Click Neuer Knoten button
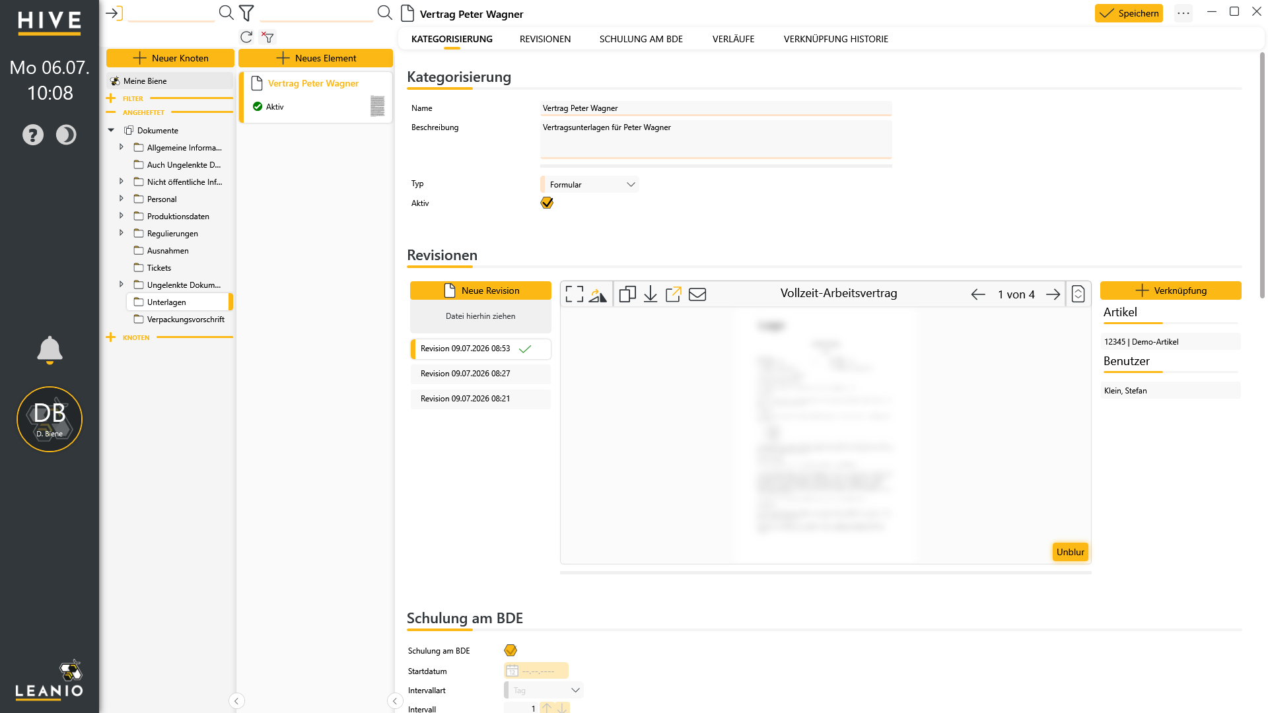The image size is (1268, 713). (x=170, y=58)
